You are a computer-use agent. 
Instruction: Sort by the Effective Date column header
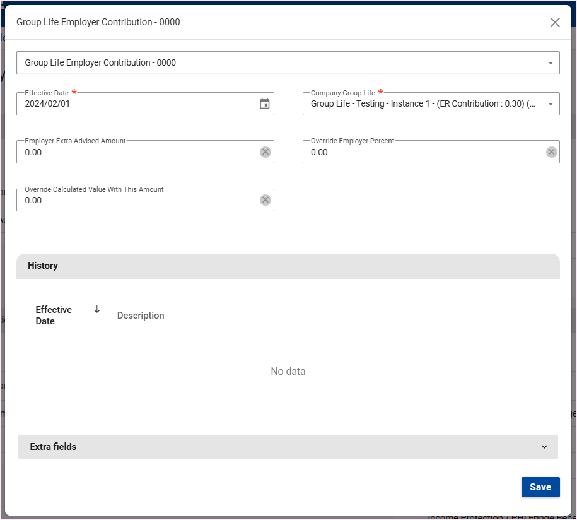point(54,316)
